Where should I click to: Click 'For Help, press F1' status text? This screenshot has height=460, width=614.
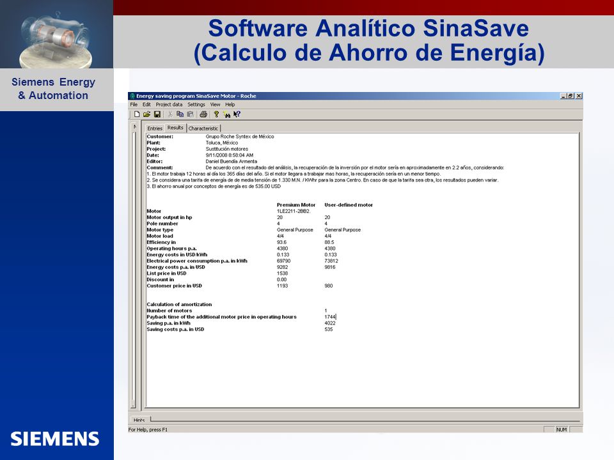(x=148, y=429)
